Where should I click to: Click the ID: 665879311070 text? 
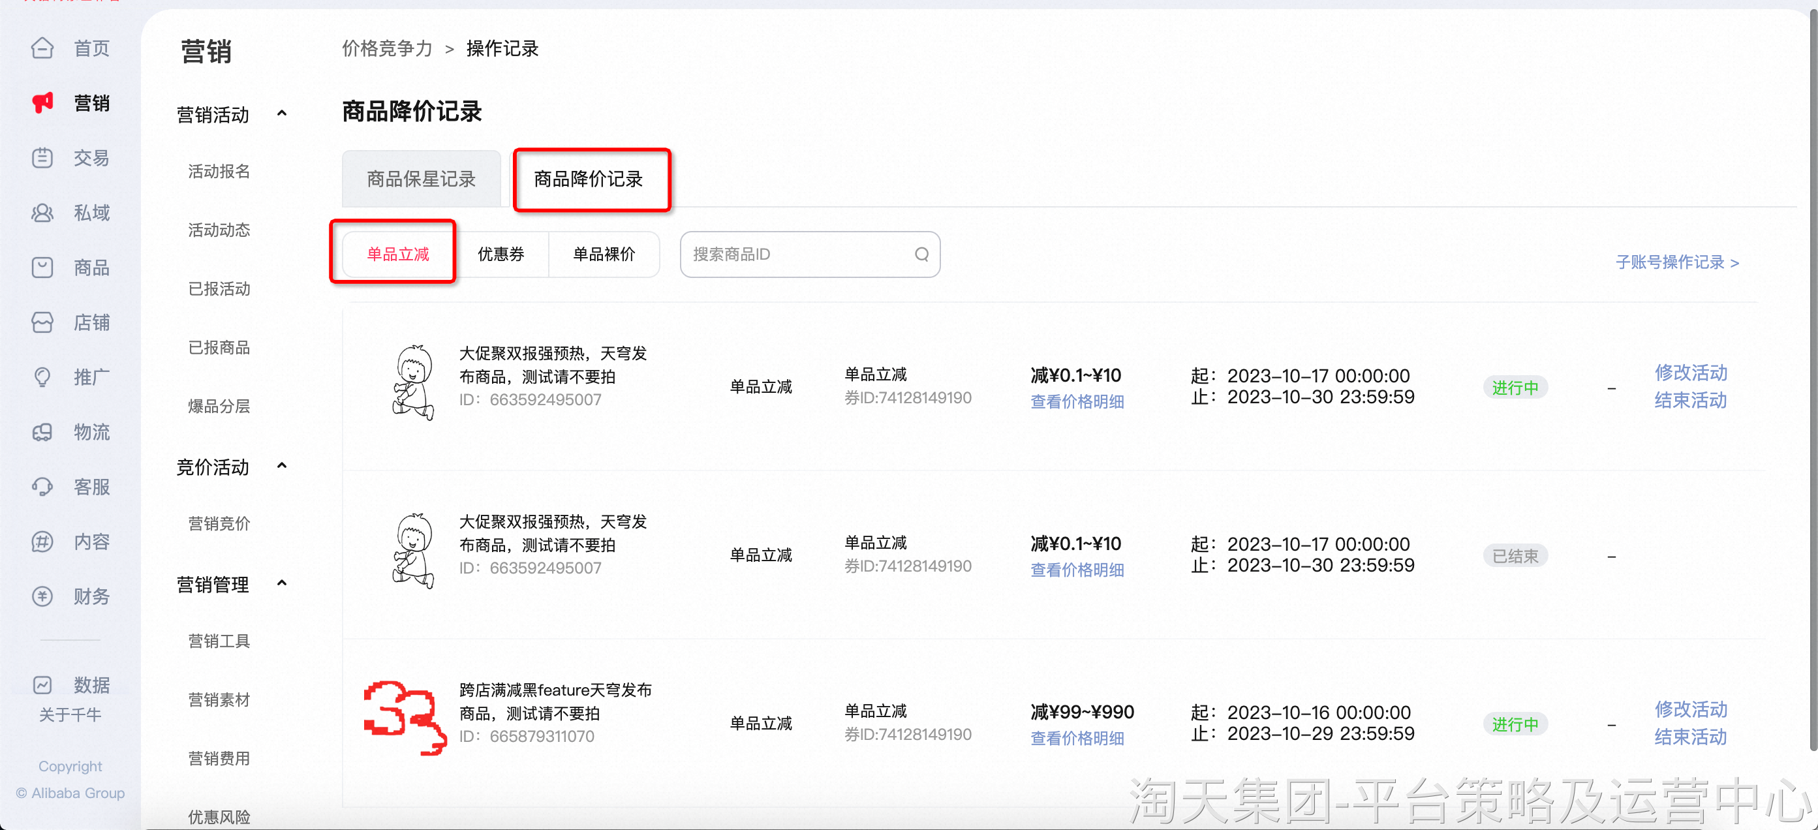tap(527, 736)
